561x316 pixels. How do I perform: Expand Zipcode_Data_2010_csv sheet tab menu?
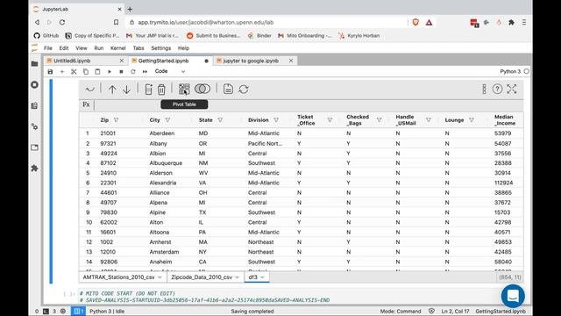tap(237, 277)
